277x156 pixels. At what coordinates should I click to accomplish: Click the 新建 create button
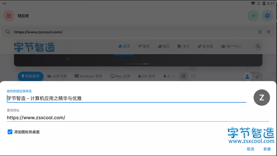[267, 149]
